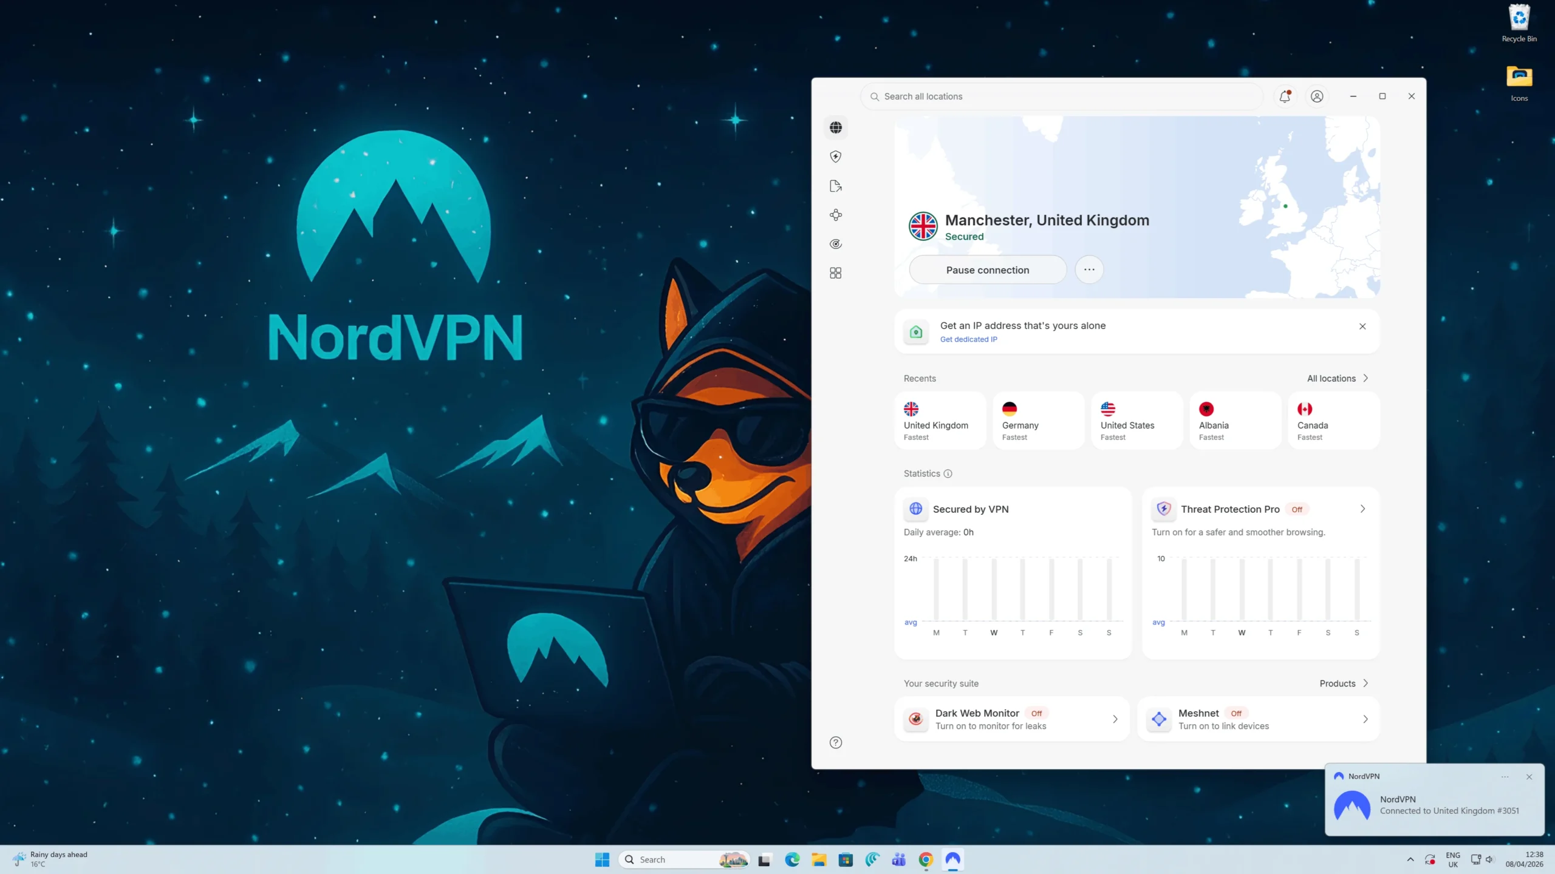Expand the All locations chevron
Screen dimensions: 1555x874
click(x=1365, y=378)
